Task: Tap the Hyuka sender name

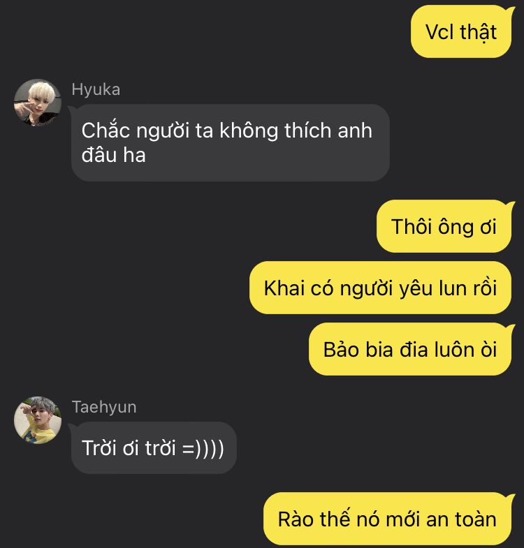Action: tap(96, 89)
